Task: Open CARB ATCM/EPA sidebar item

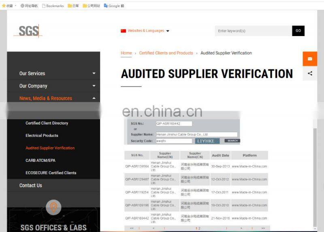Action: (40, 161)
